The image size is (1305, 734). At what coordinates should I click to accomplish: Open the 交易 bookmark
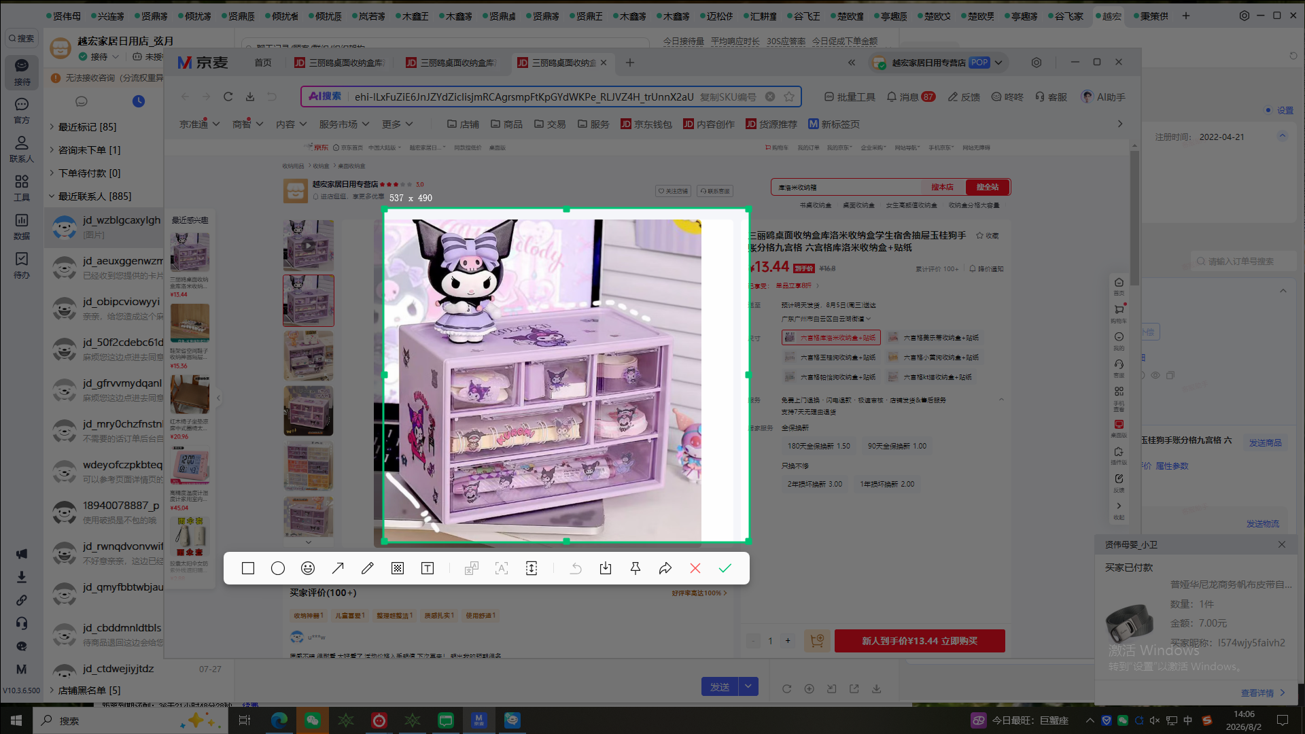(550, 124)
